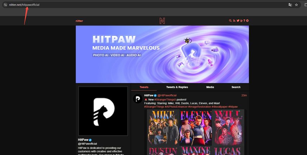This screenshot has width=307, height=155.
Task: Click the search magnifier icon in Nitter header
Action: [231, 21]
